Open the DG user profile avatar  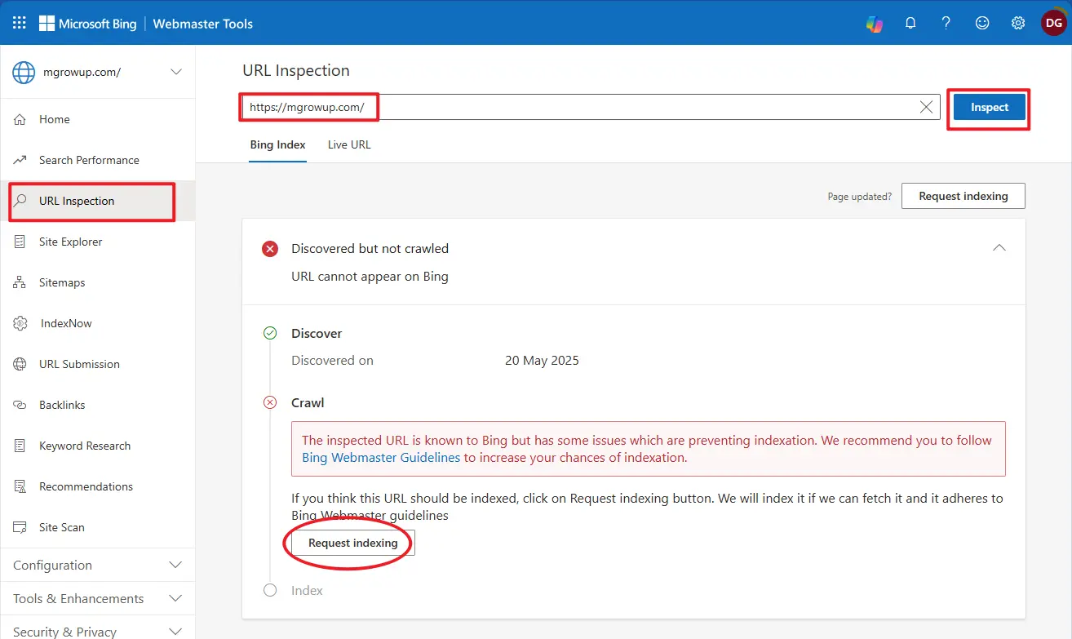click(1053, 24)
